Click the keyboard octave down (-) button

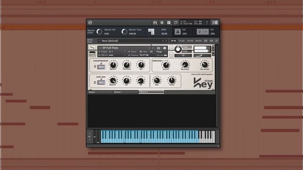click(89, 140)
